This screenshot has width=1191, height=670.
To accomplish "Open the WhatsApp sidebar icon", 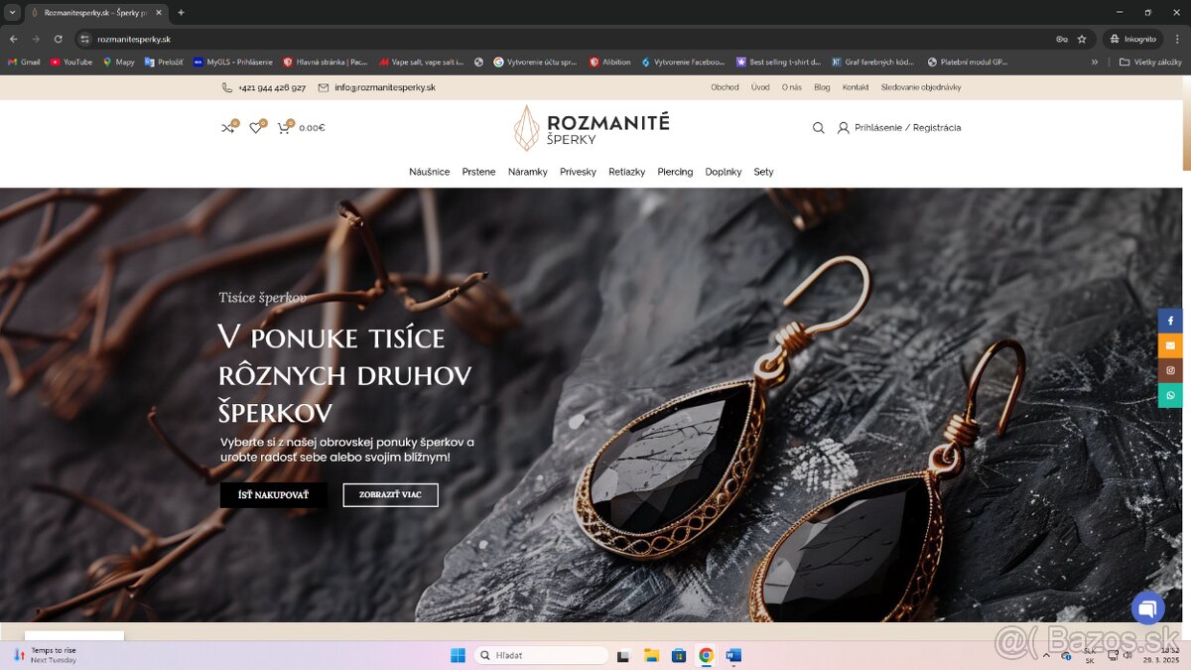I will coord(1170,395).
